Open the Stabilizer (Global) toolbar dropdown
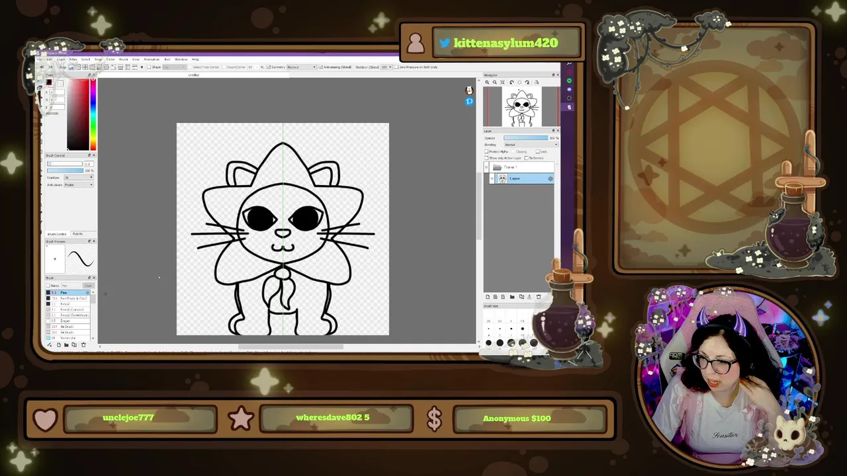 coord(386,67)
